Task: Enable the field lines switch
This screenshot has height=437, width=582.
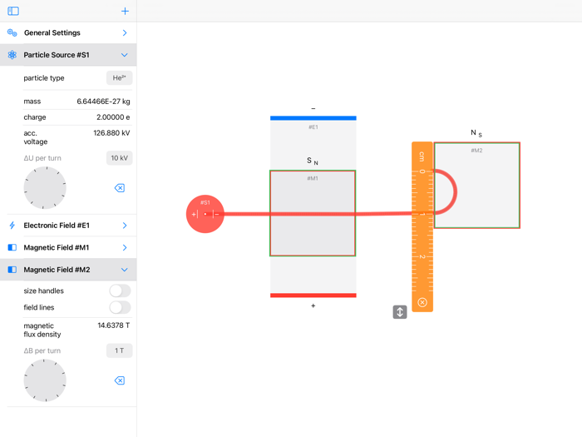Action: point(120,307)
